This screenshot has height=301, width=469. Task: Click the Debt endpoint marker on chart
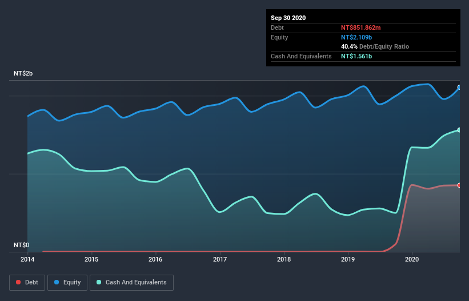(459, 185)
